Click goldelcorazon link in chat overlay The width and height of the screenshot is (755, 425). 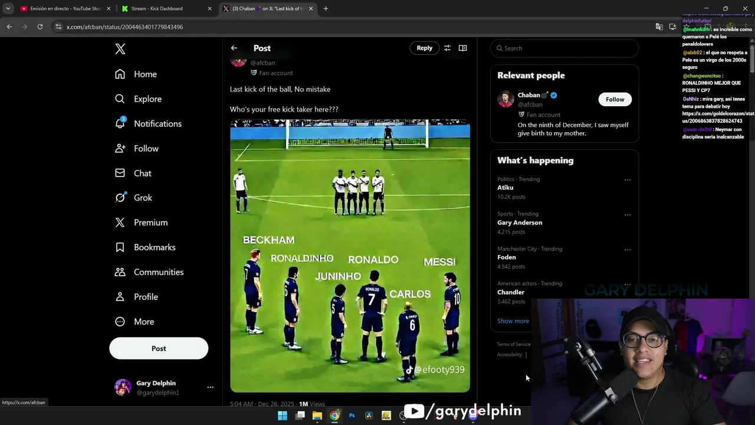coord(718,117)
